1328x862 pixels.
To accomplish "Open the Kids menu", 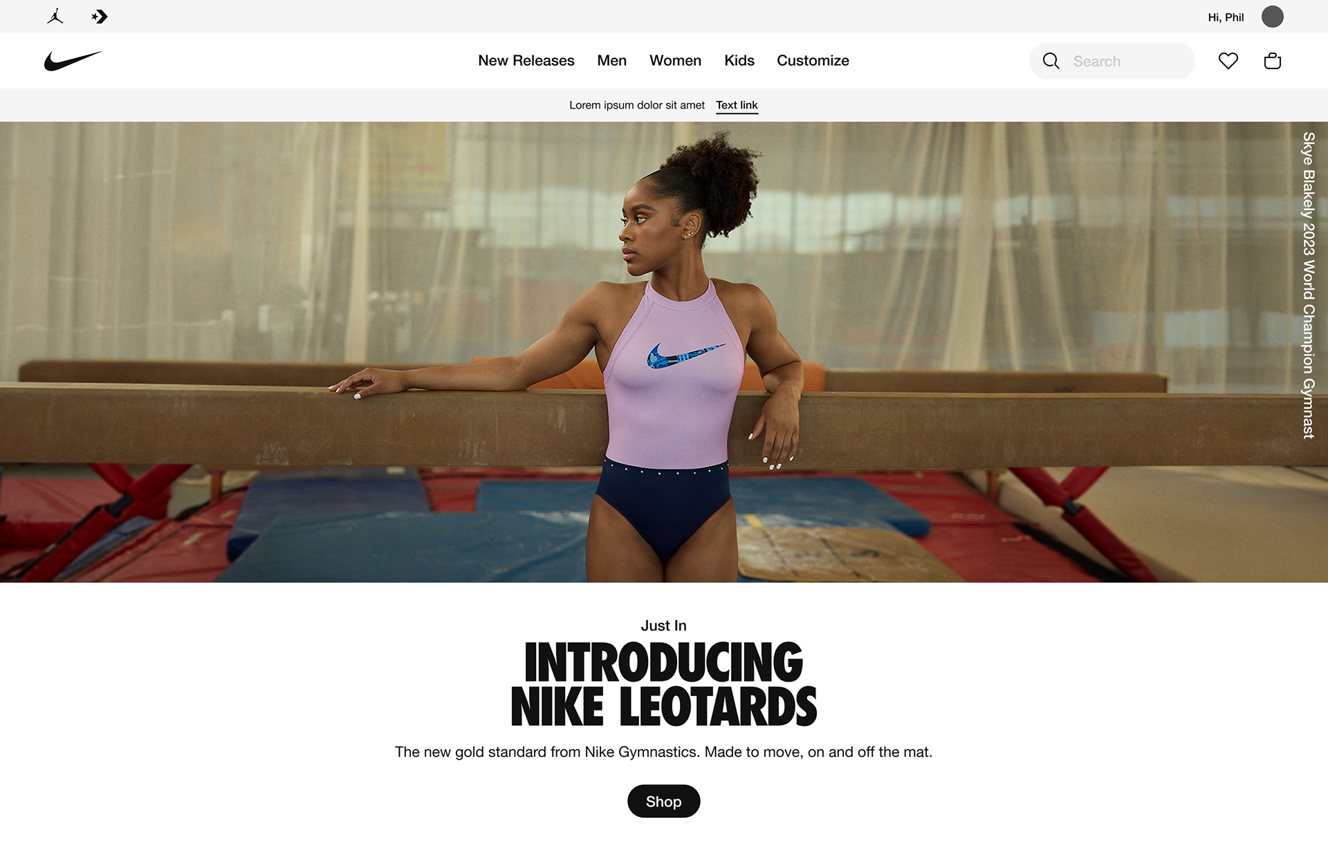I will [x=739, y=61].
